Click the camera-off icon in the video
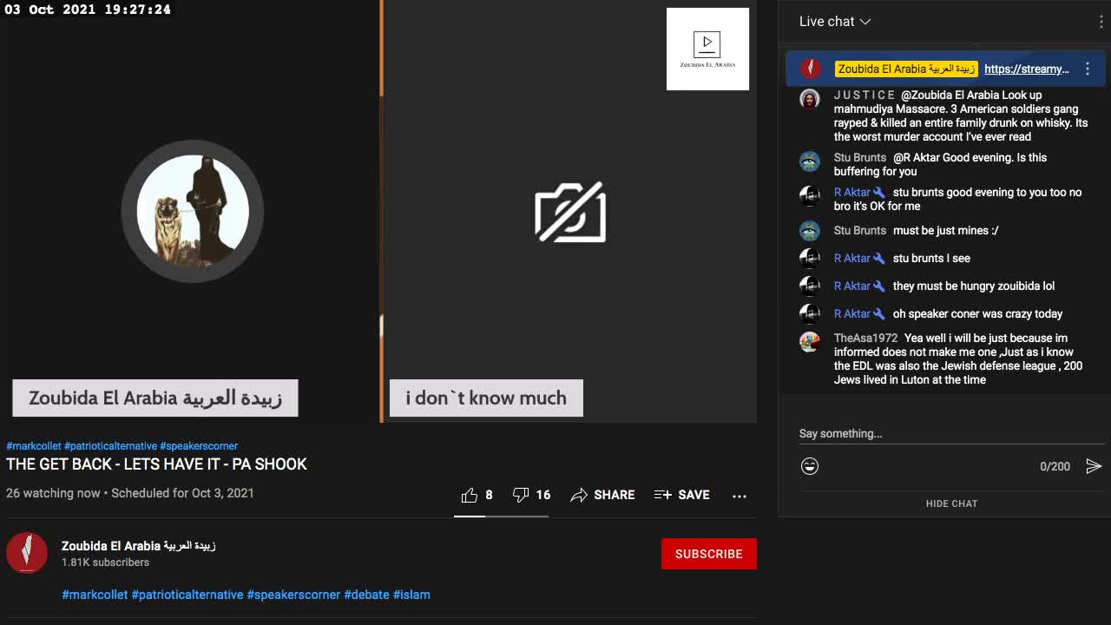Viewport: 1111px width, 625px height. pos(570,212)
